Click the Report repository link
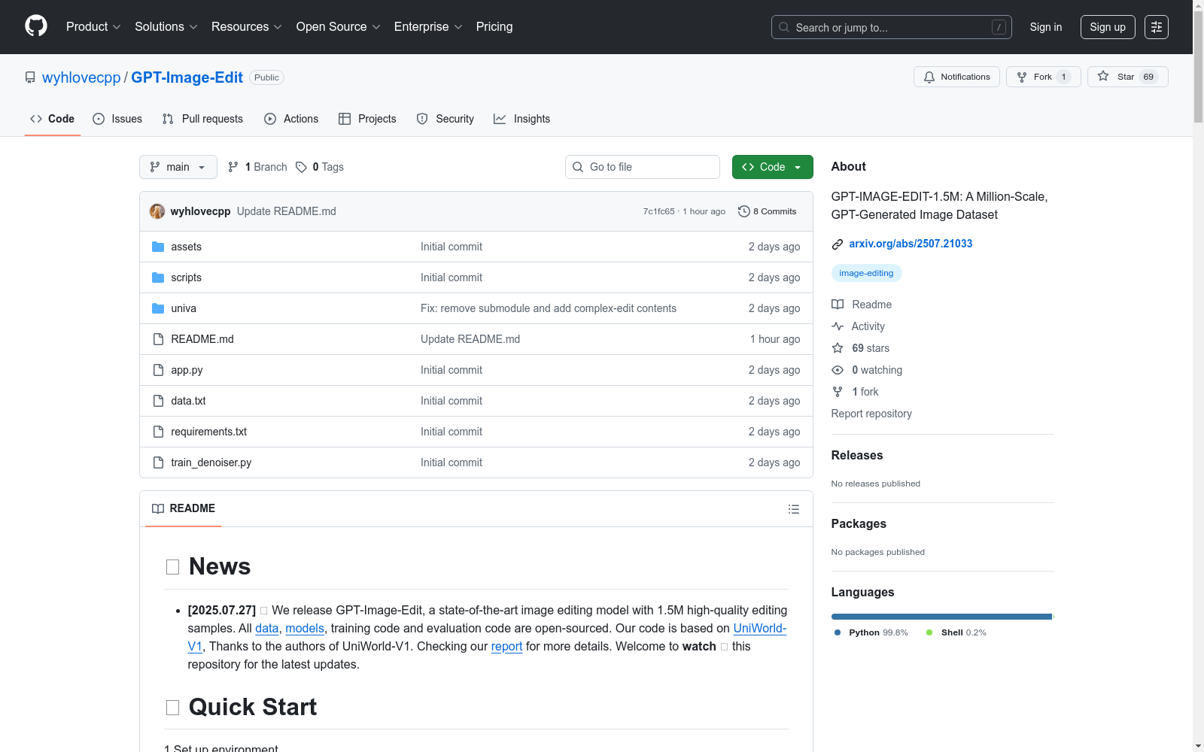The height and width of the screenshot is (752, 1204). (x=871, y=414)
